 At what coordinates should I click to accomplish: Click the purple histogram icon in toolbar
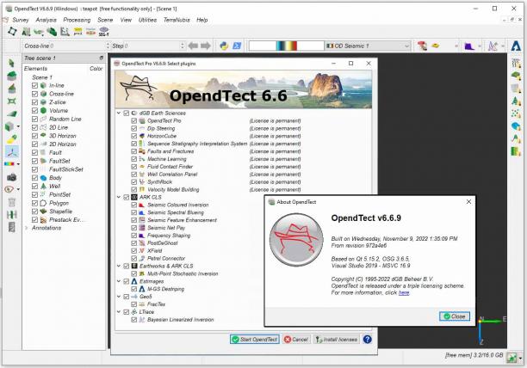(x=469, y=46)
